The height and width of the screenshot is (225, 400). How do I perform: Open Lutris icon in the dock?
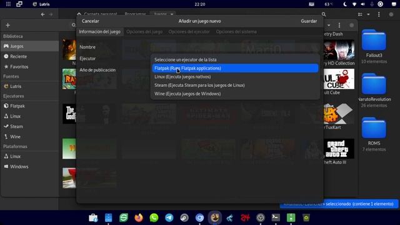tap(215, 217)
